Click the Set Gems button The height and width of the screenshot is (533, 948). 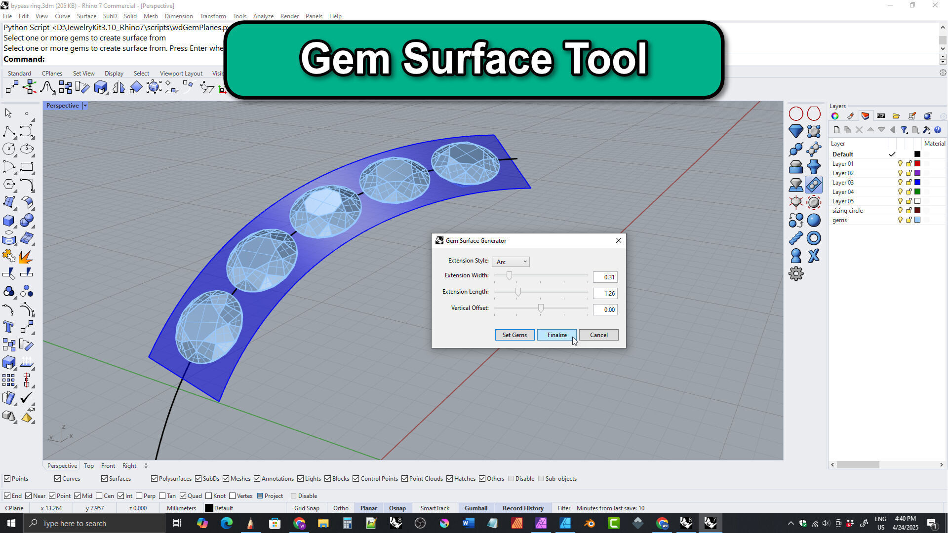514,335
